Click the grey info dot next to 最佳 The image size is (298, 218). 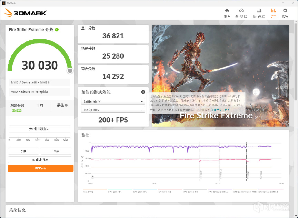coord(66,105)
